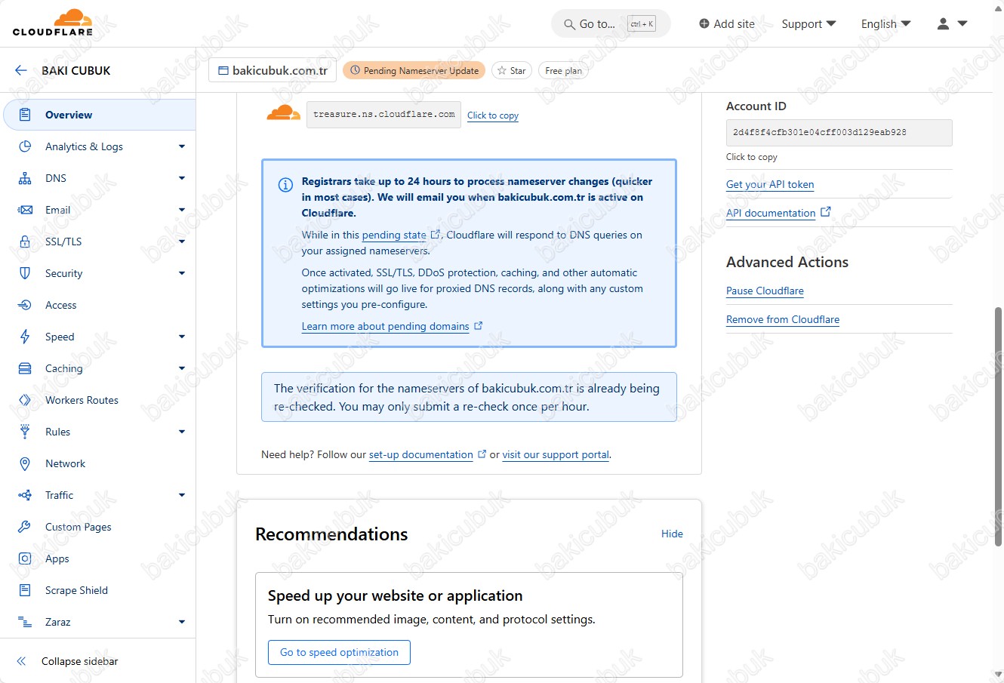Click the Rules funnel icon
Screen dimensions: 1004x683
pyautogui.click(x=25, y=432)
